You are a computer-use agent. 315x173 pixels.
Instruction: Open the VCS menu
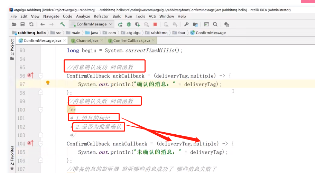click(x=152, y=16)
